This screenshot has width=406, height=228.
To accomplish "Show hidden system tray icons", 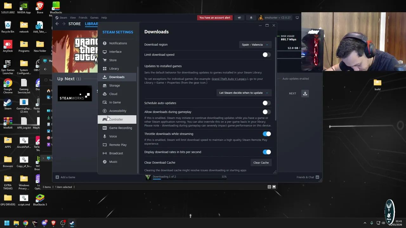I will (365, 223).
